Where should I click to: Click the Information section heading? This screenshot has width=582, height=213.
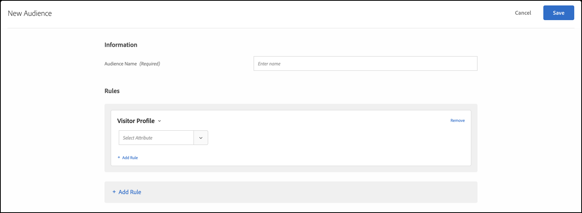click(121, 45)
